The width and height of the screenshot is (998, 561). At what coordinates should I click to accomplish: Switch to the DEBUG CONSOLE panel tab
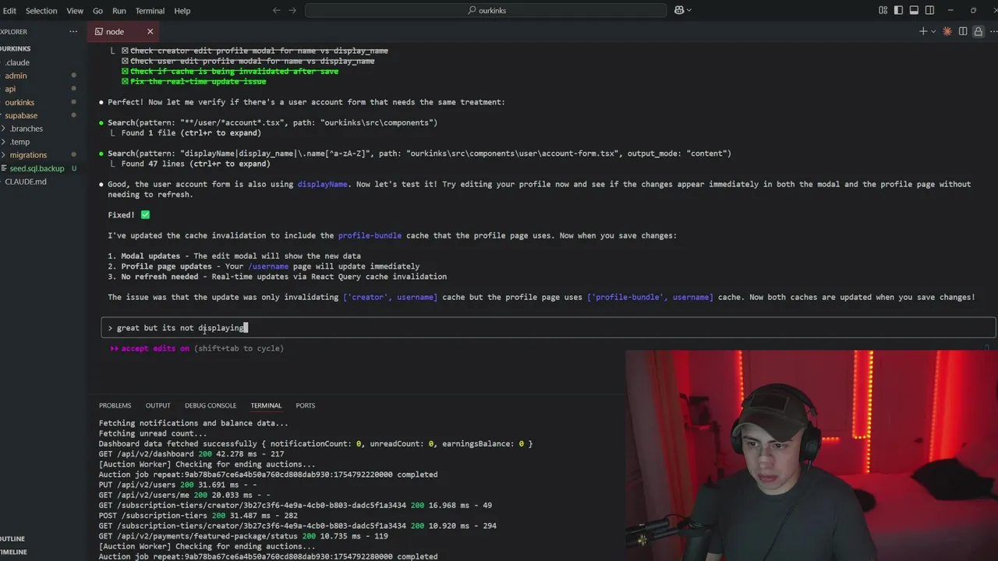point(211,405)
